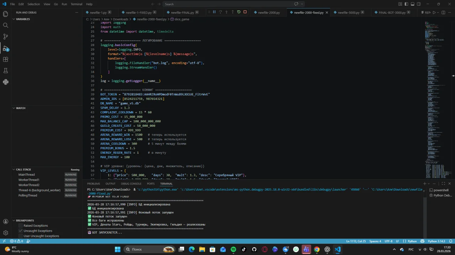Image resolution: width=455 pixels, height=255 pixels.
Task: Open the Explorer view in activity bar
Action: 5,14
